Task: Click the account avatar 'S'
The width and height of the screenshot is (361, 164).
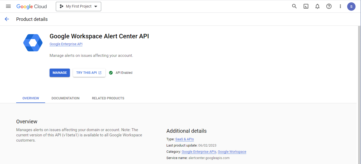Action: pyautogui.click(x=351, y=7)
